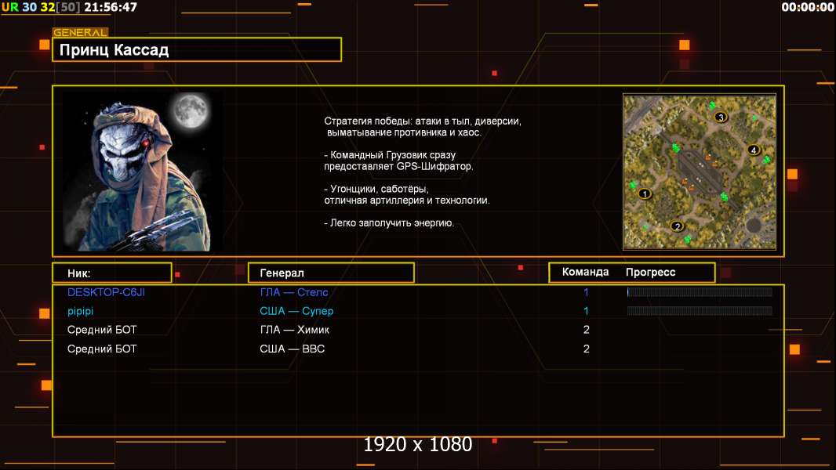The width and height of the screenshot is (836, 470).
Task: Click 'ГЛА — Химик' general entry
Action: click(x=294, y=330)
